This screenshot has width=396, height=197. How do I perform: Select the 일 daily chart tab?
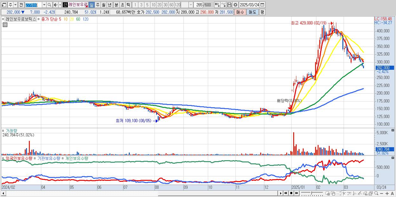point(91,5)
